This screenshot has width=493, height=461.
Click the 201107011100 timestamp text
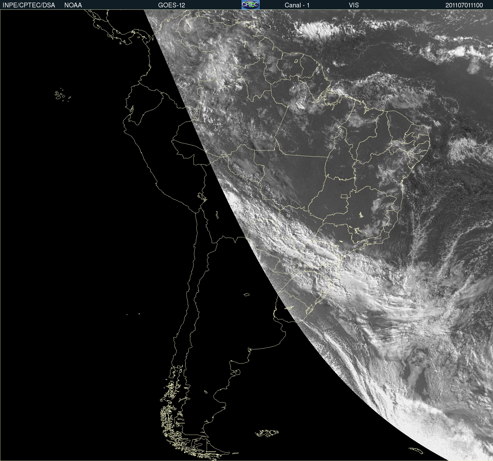click(x=464, y=5)
